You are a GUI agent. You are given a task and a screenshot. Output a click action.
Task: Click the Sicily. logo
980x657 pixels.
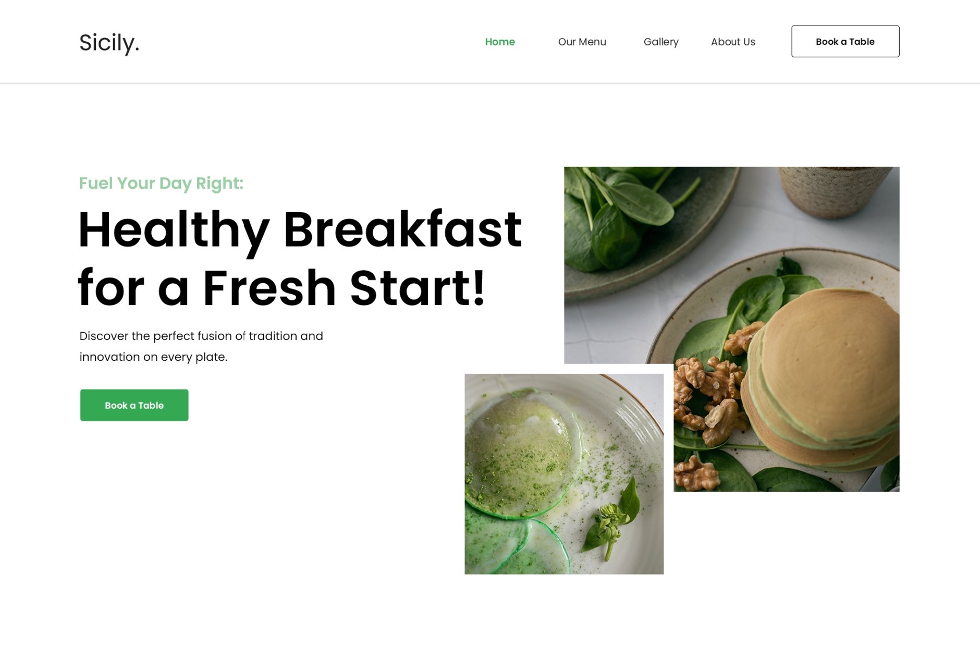coord(109,43)
